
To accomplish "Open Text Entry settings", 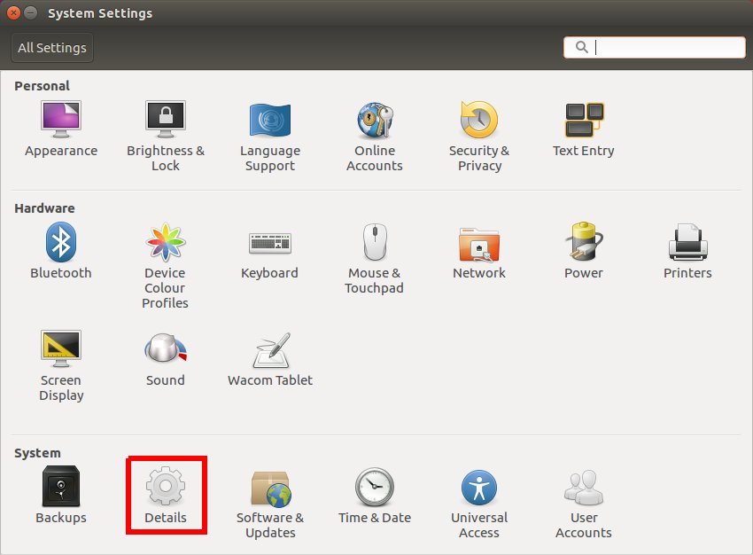I will pyautogui.click(x=584, y=129).
